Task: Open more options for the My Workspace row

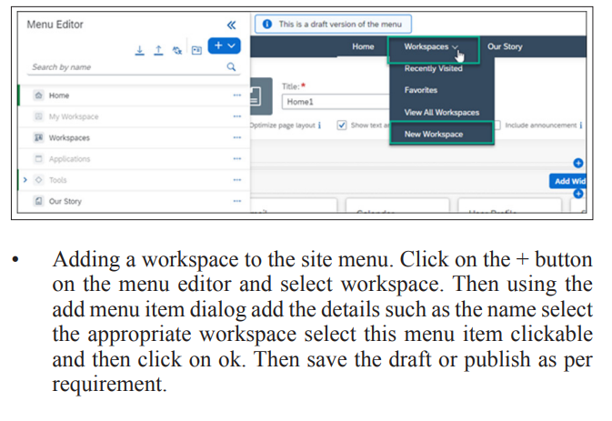Action: coord(237,116)
